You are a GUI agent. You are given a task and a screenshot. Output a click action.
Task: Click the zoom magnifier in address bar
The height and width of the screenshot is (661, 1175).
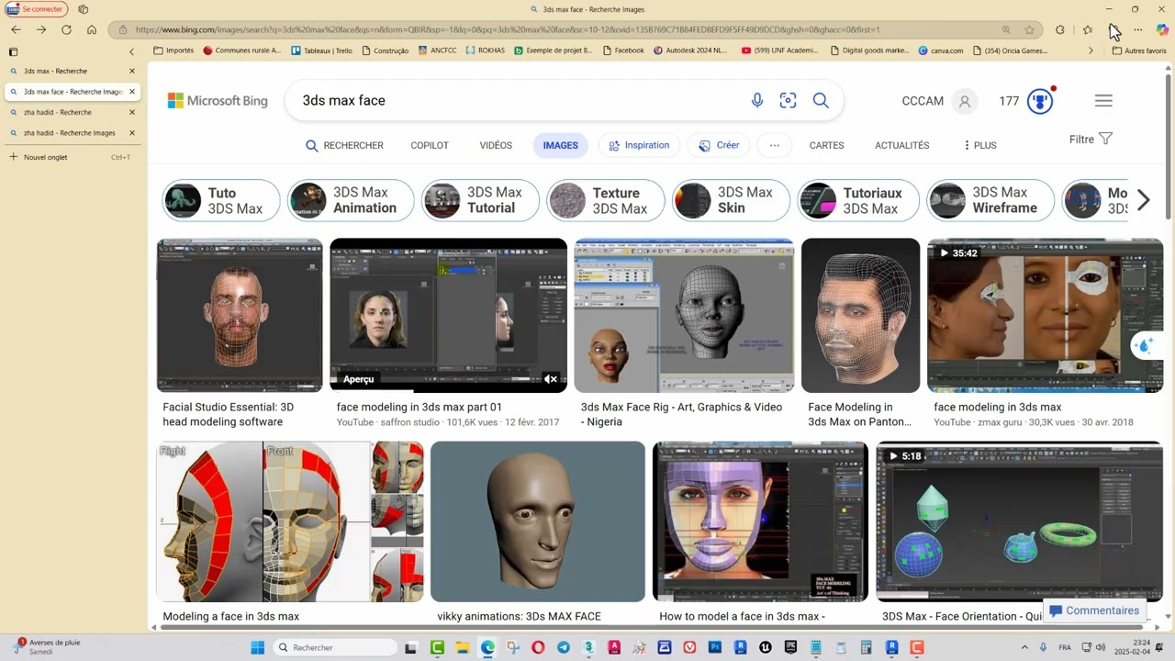point(1006,29)
